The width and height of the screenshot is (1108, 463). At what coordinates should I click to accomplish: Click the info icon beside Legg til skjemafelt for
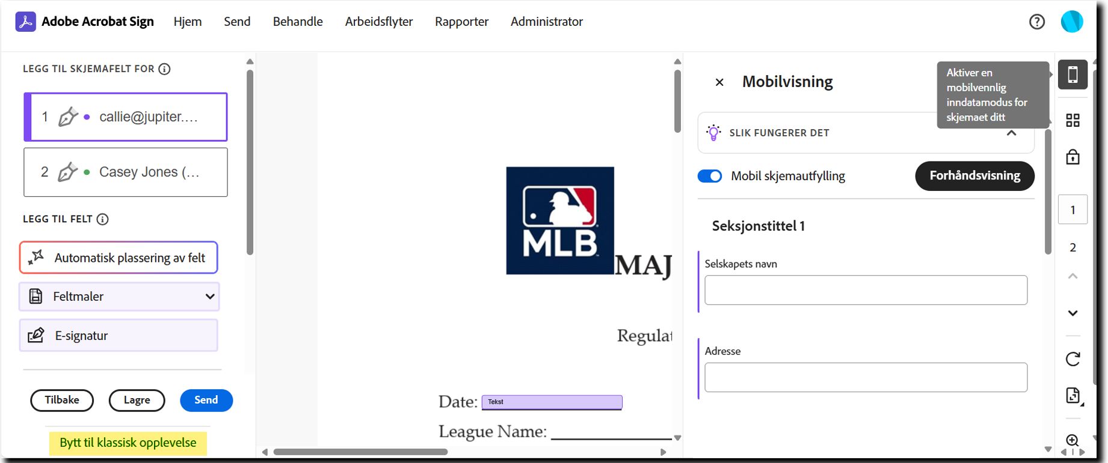point(164,69)
